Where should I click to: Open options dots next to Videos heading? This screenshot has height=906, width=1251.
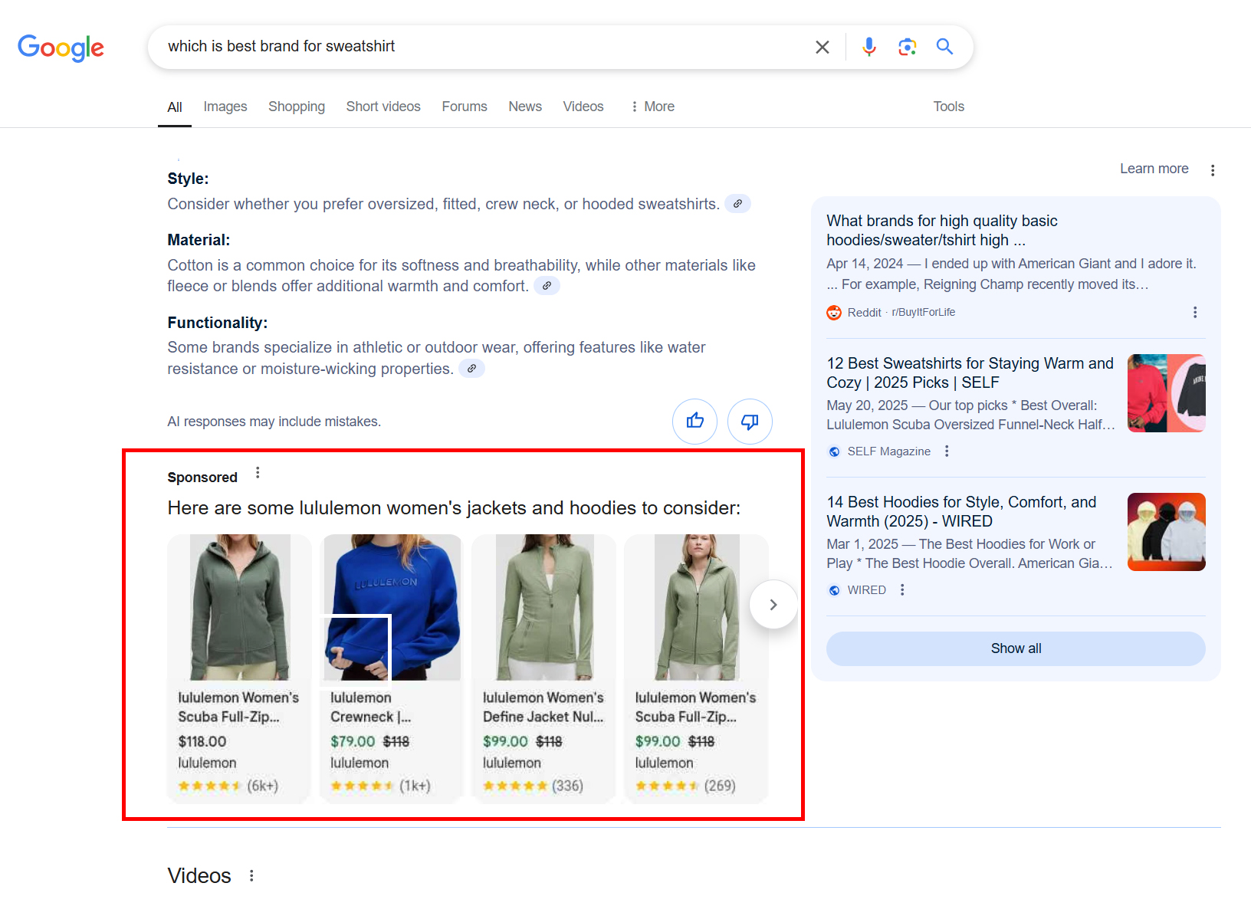pyautogui.click(x=251, y=875)
